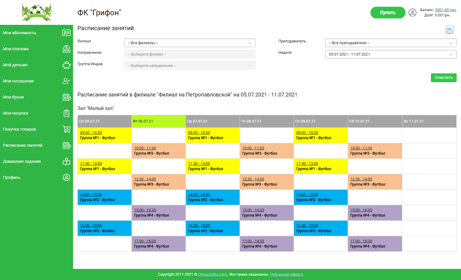Select Tuesday 15:00 - 16:30 Группа №4 slot
This screenshot has width=461, height=280.
[145, 210]
